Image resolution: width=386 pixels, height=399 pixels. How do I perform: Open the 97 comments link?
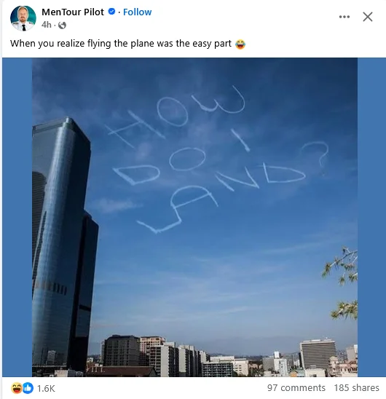point(296,388)
